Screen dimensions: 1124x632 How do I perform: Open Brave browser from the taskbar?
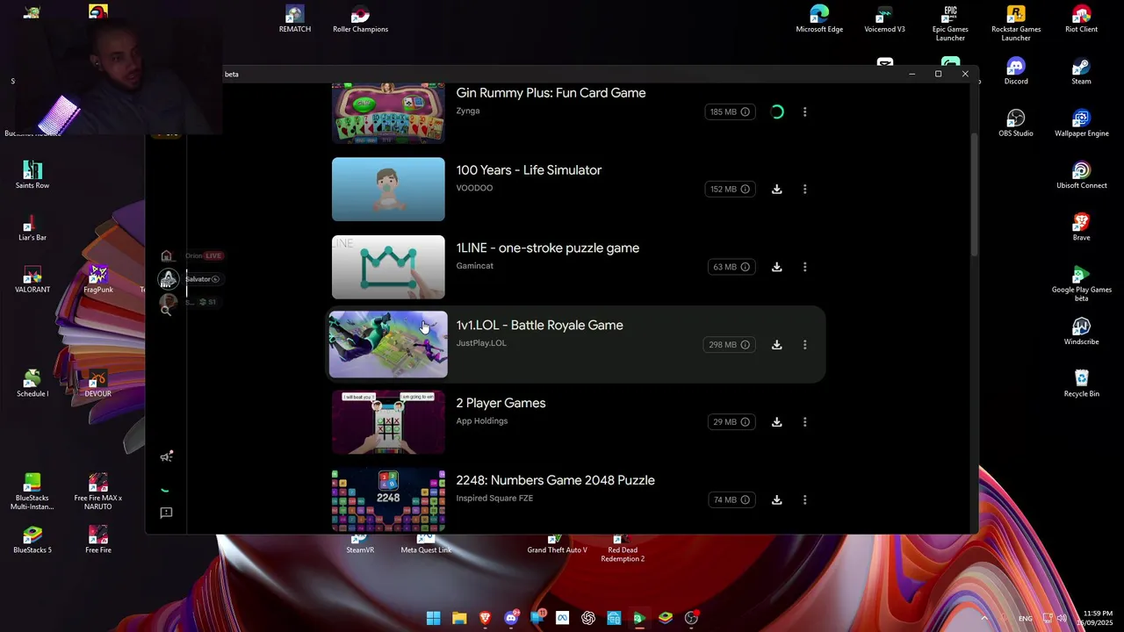point(485,618)
